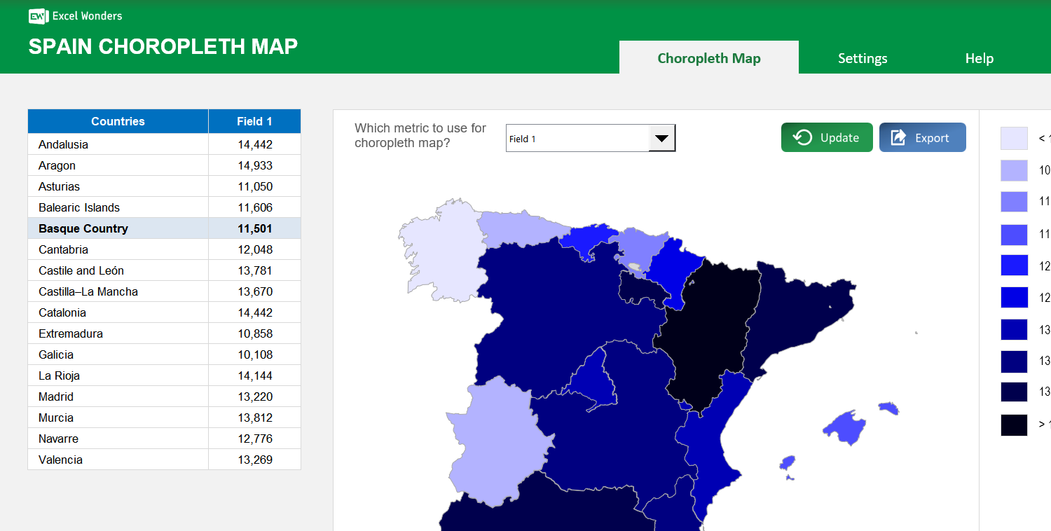Click the export arrow icon on Export button
Viewport: 1051px width, 531px height.
tap(899, 137)
